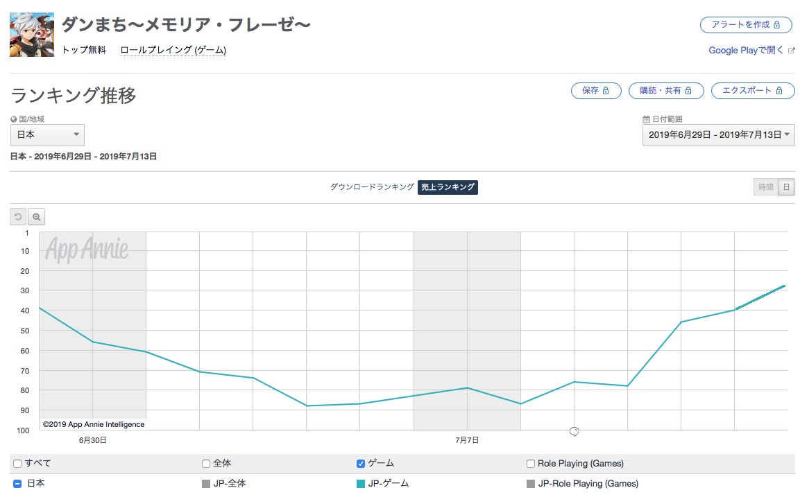Click the 保存 button
800x497 pixels.
coord(596,91)
